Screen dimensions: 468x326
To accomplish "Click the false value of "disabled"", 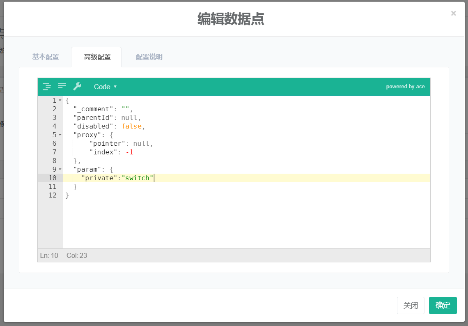I will [x=131, y=126].
